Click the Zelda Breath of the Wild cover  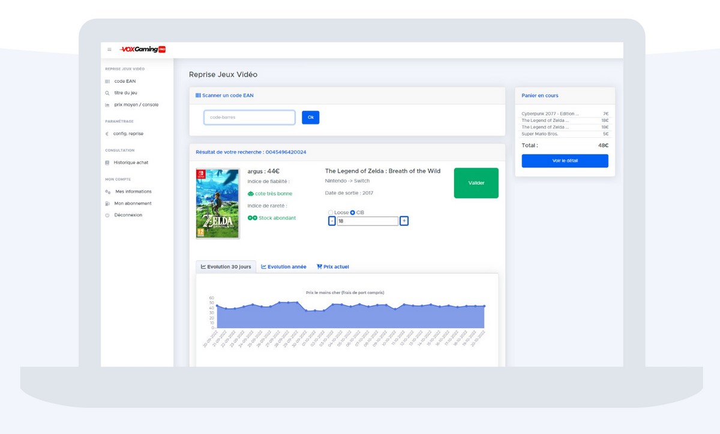[218, 203]
